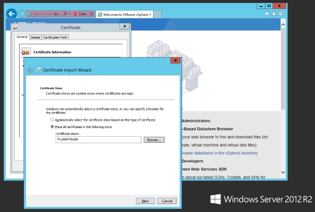Click the https://vcsa1 address field
Screen dimensions: 315x212
[x=47, y=14]
